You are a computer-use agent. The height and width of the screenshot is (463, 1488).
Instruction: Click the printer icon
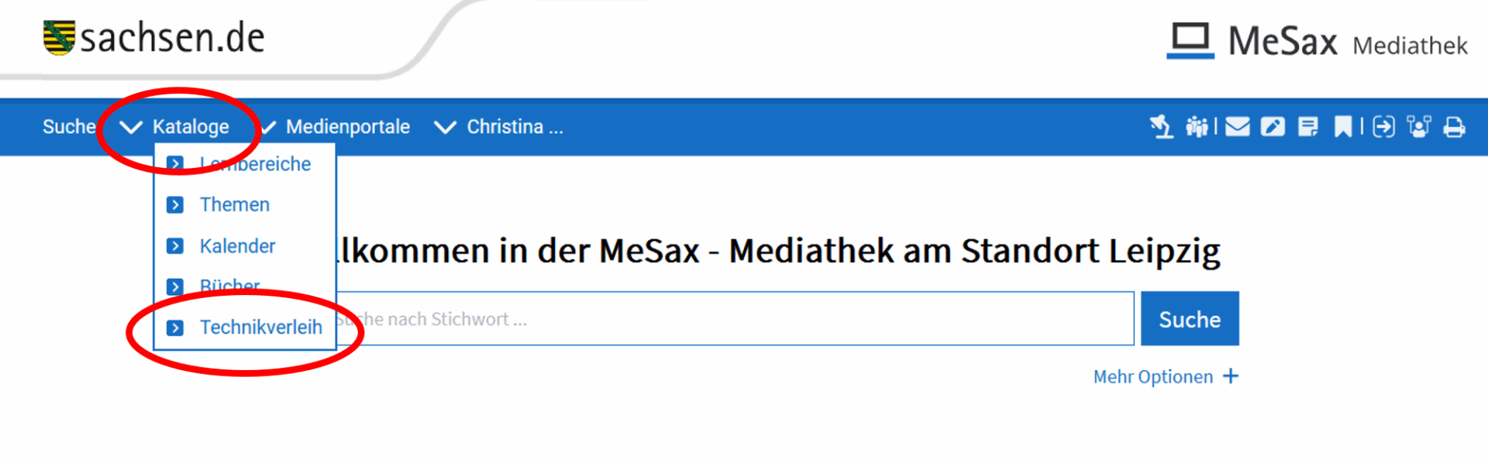coord(1455,127)
